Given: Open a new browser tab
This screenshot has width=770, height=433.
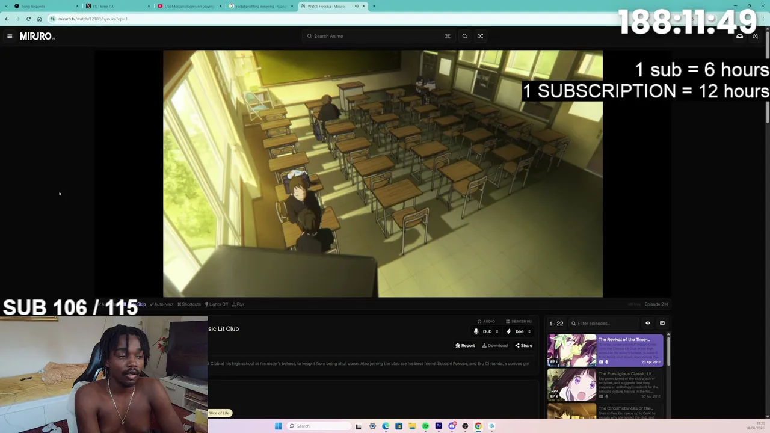Looking at the screenshot, I should pos(374,6).
